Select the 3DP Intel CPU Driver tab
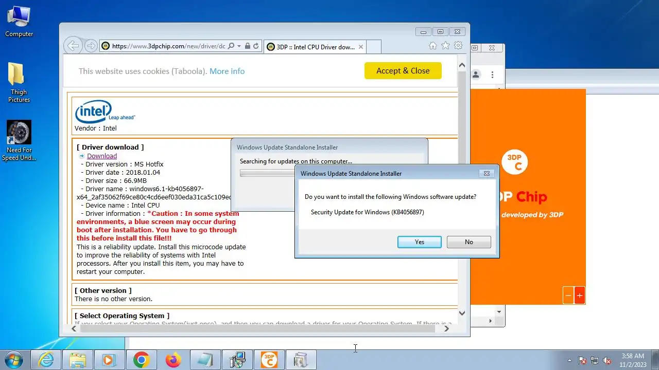Screen dimensions: 659x370 pos(315,47)
